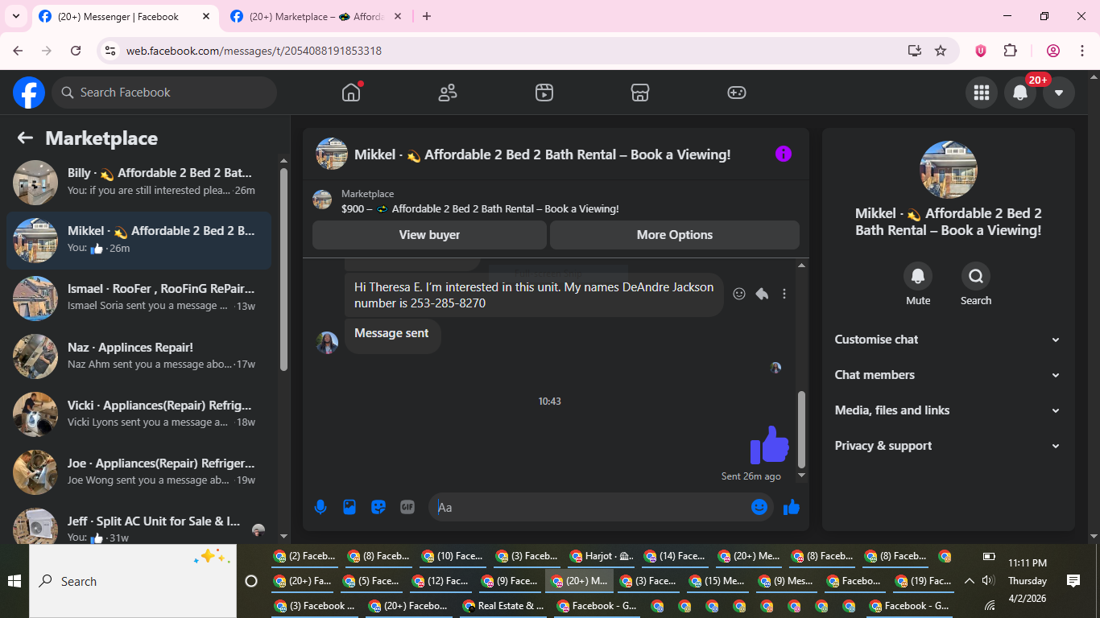Open more options dots on DeAndre's message
The height and width of the screenshot is (618, 1100).
(784, 295)
